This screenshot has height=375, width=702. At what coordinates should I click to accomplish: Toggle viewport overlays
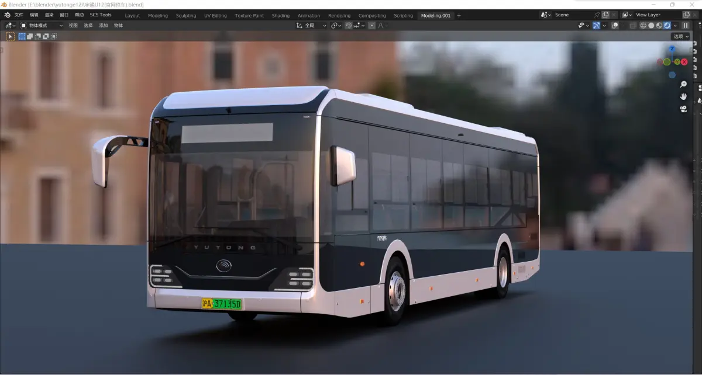click(x=615, y=26)
